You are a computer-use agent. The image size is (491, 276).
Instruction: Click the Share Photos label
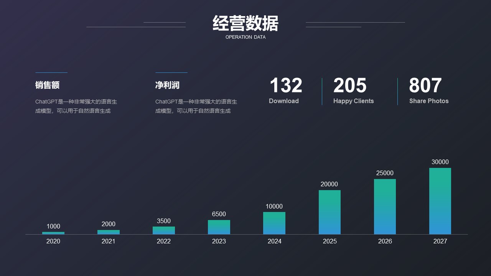pos(429,101)
